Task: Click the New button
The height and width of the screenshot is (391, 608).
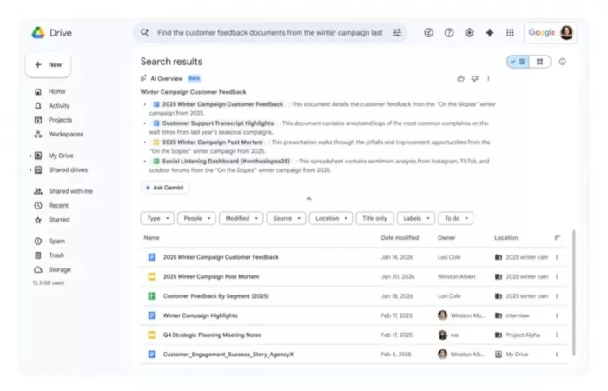Action: pyautogui.click(x=49, y=64)
